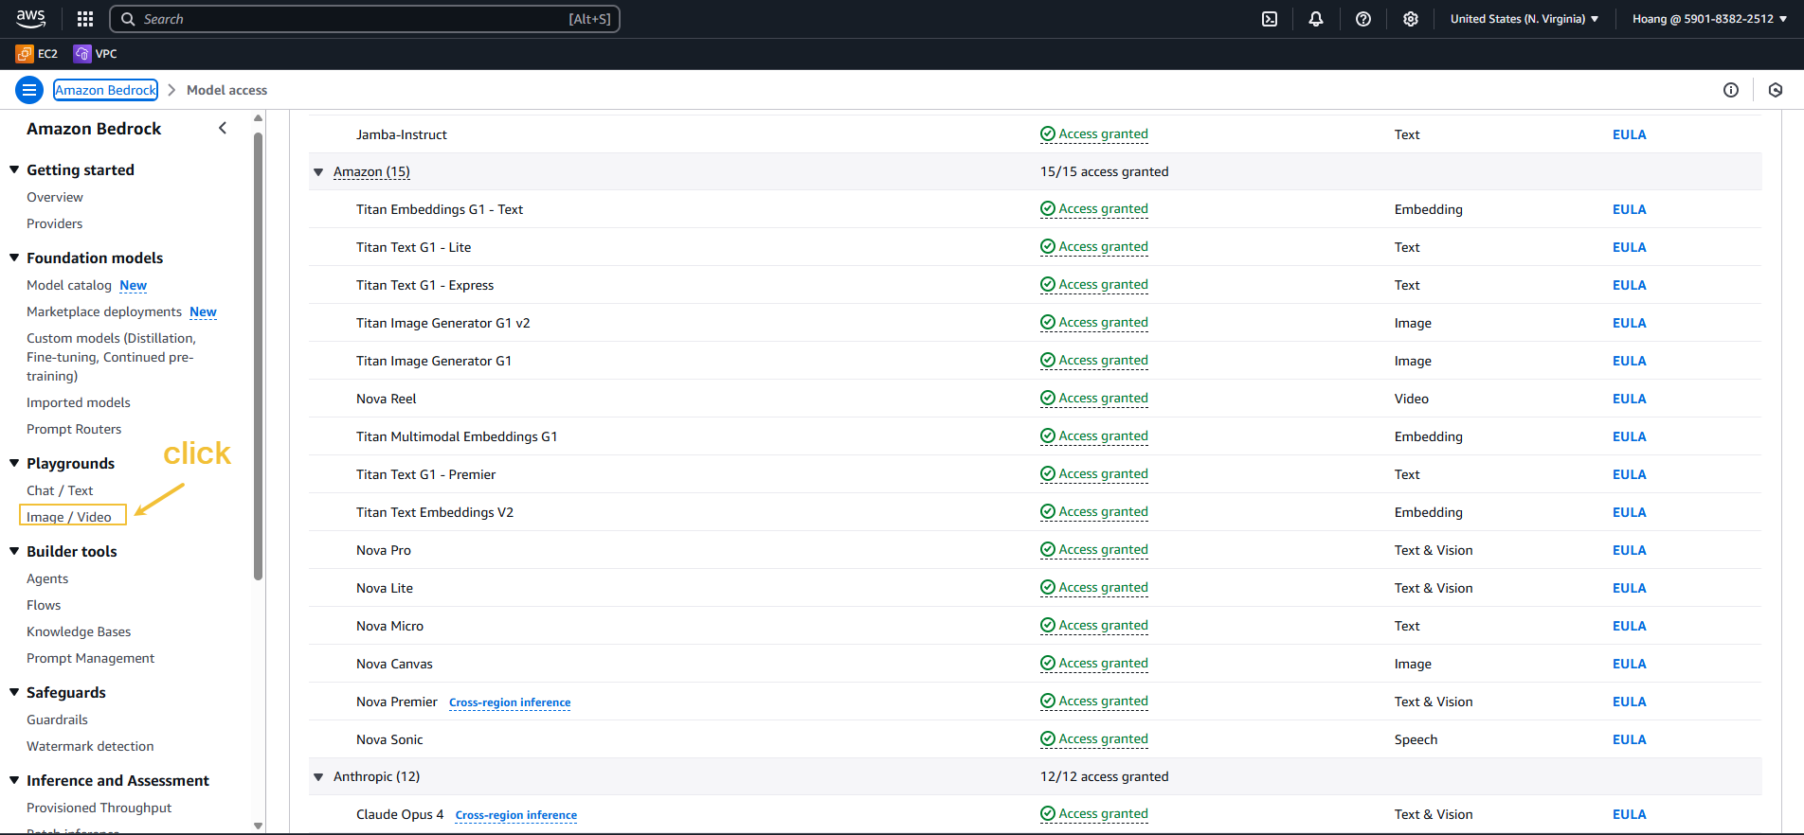
Task: Open Agents in the sidebar
Action: tap(47, 578)
